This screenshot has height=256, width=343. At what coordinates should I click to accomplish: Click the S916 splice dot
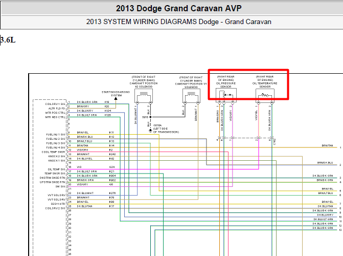(150, 117)
